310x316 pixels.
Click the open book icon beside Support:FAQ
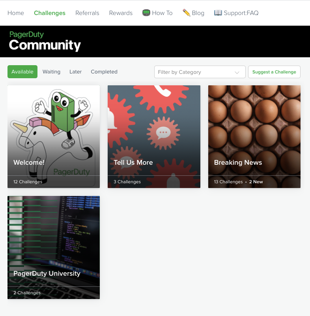[x=218, y=13]
